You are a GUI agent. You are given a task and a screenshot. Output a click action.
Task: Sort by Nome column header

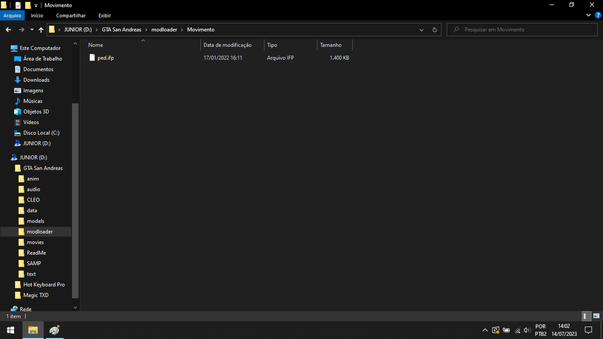pos(96,45)
